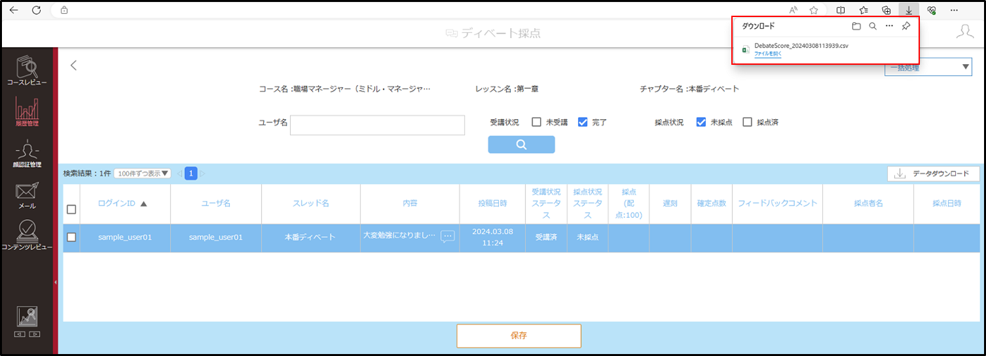
Task: Open browser essentials heart icon
Action: point(932,10)
